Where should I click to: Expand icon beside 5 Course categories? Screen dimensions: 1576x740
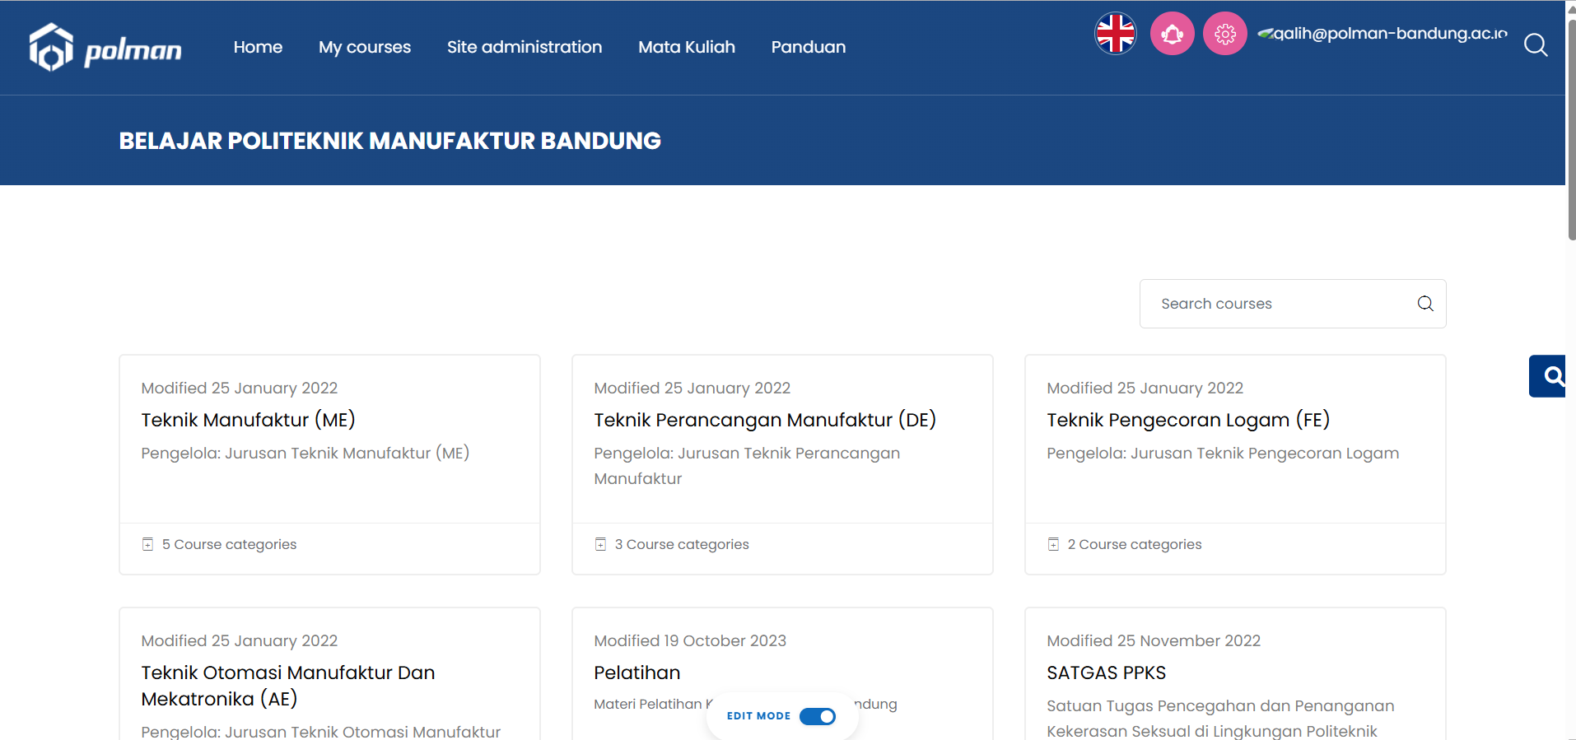[148, 544]
